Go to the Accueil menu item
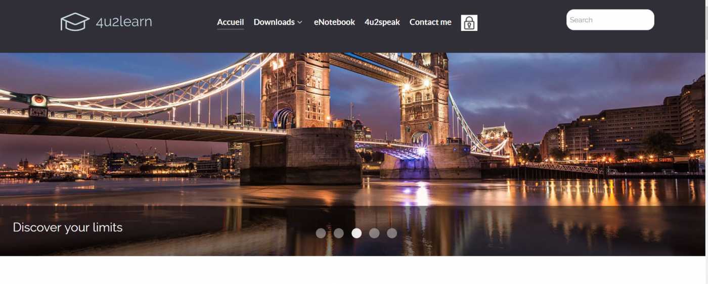 230,22
